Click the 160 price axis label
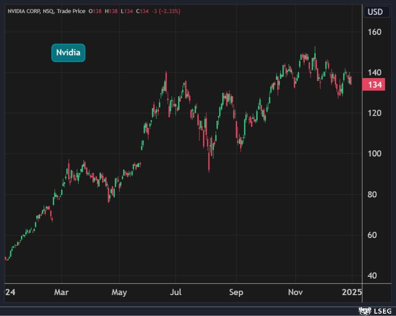This screenshot has height=316, width=396. click(375, 32)
